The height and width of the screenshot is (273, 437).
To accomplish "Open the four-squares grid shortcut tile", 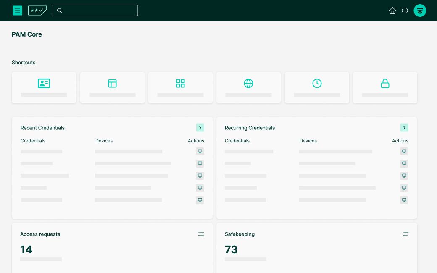I will tap(180, 87).
